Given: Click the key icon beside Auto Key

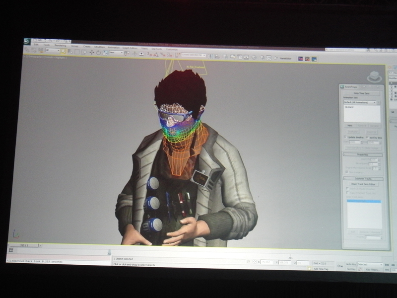Looking at the screenshot, I should [340, 266].
